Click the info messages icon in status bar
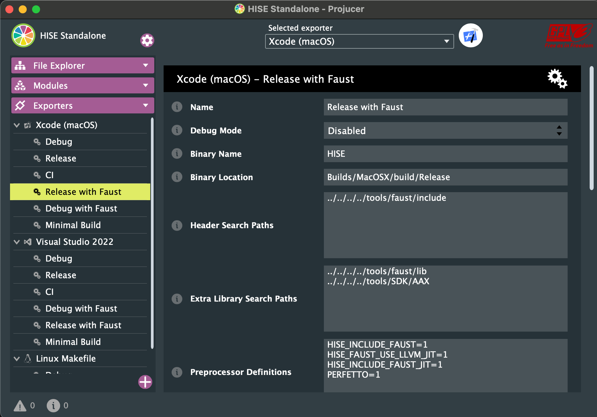The image size is (597, 417). click(x=53, y=406)
